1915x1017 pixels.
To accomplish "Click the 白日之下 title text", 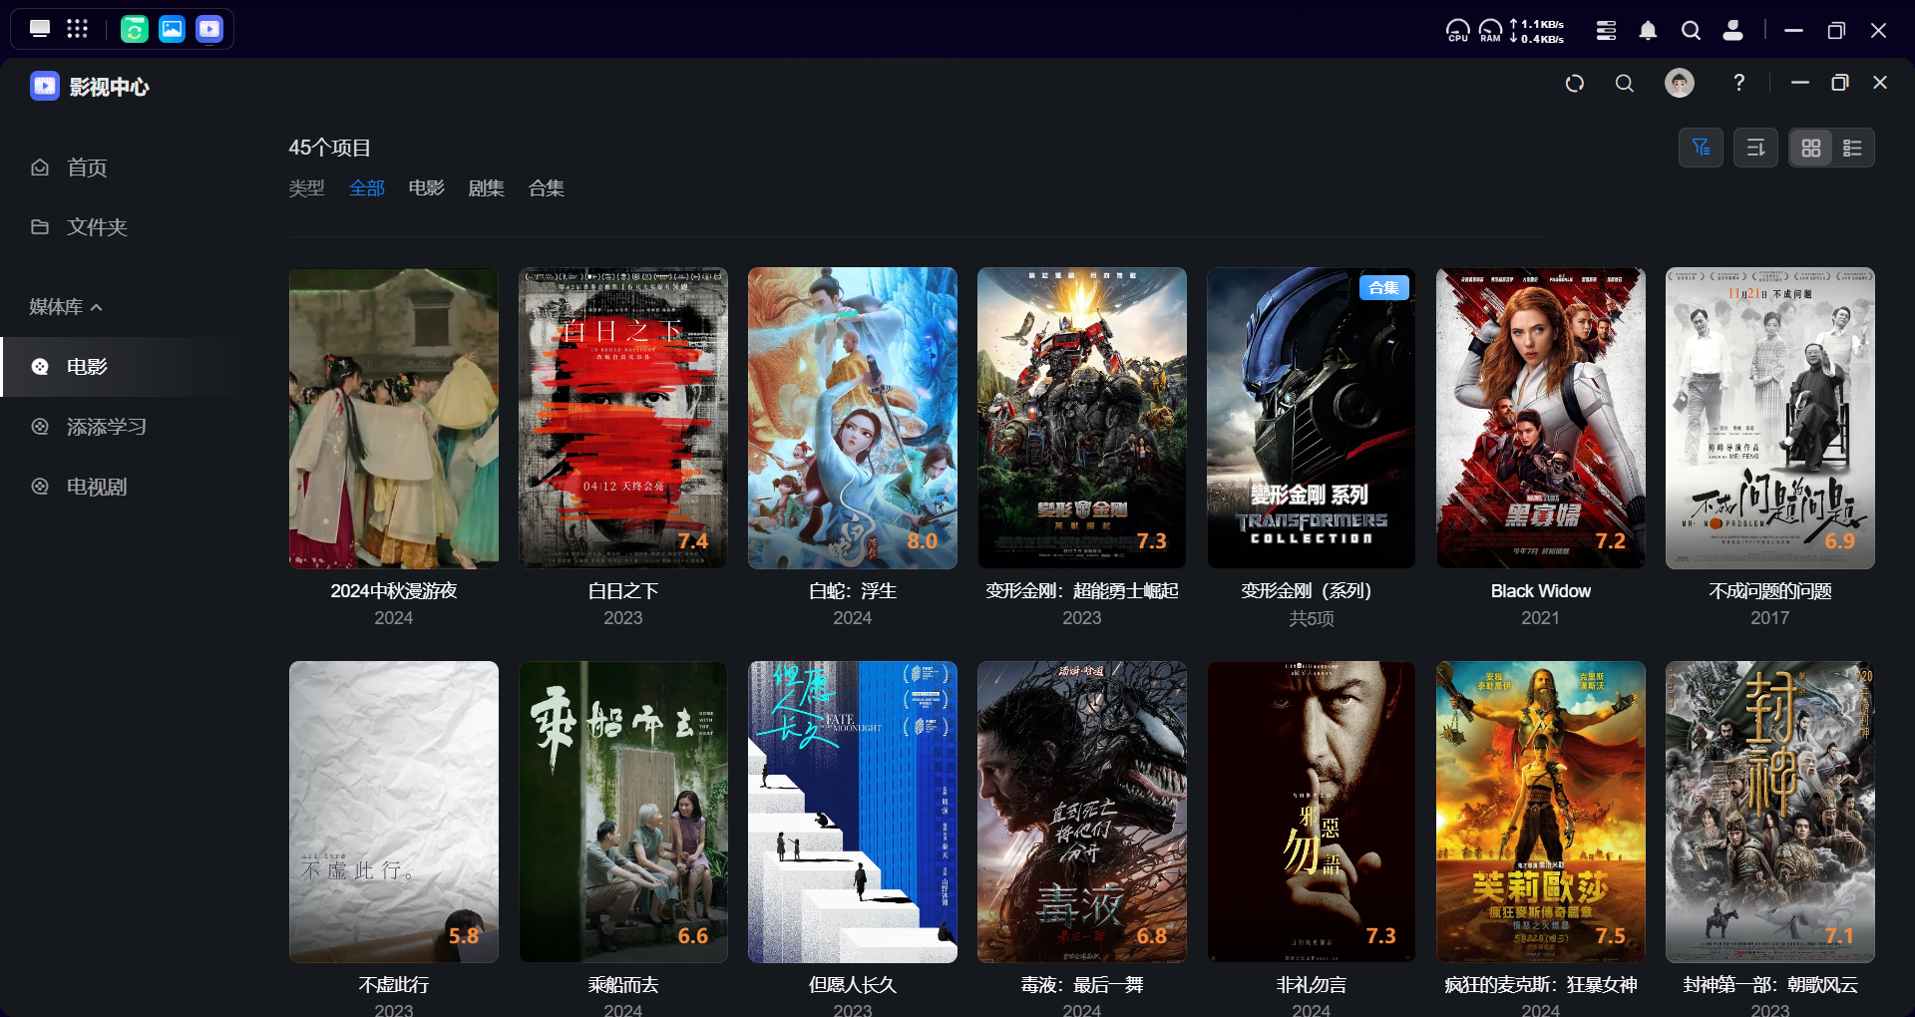I will (x=623, y=591).
